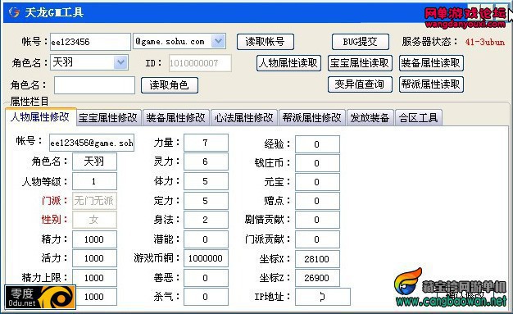Click the 赠点 field
The width and height of the screenshot is (513, 314).
(317, 201)
